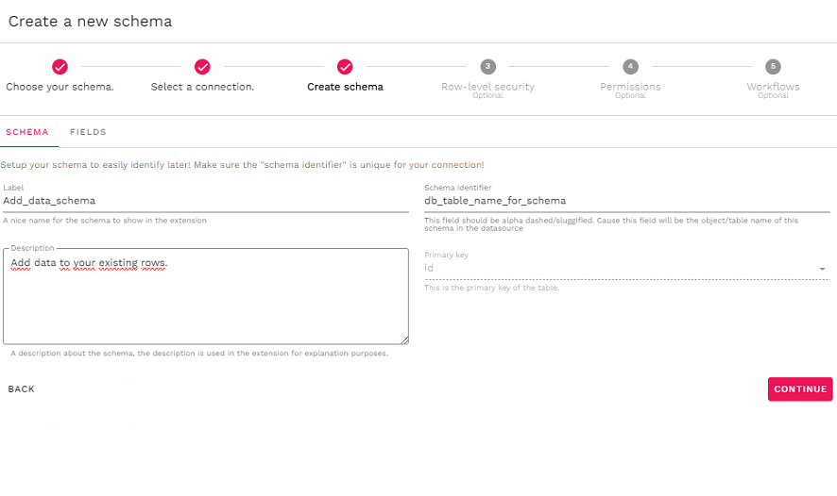837x496 pixels.
Task: Click the step 3 circle icon
Action: [487, 67]
